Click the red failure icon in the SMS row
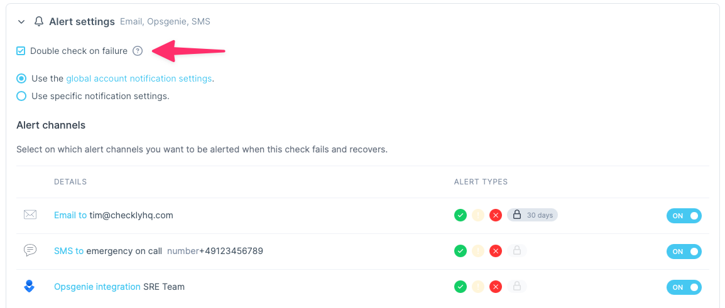Image resolution: width=725 pixels, height=308 pixels. (496, 251)
